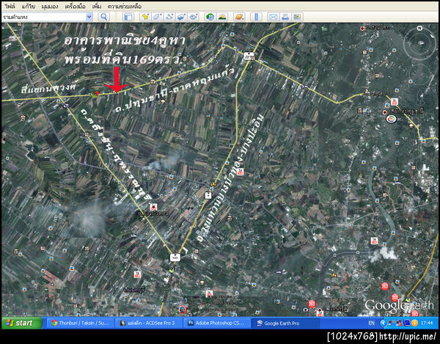Open the Windows start button

coord(21,323)
